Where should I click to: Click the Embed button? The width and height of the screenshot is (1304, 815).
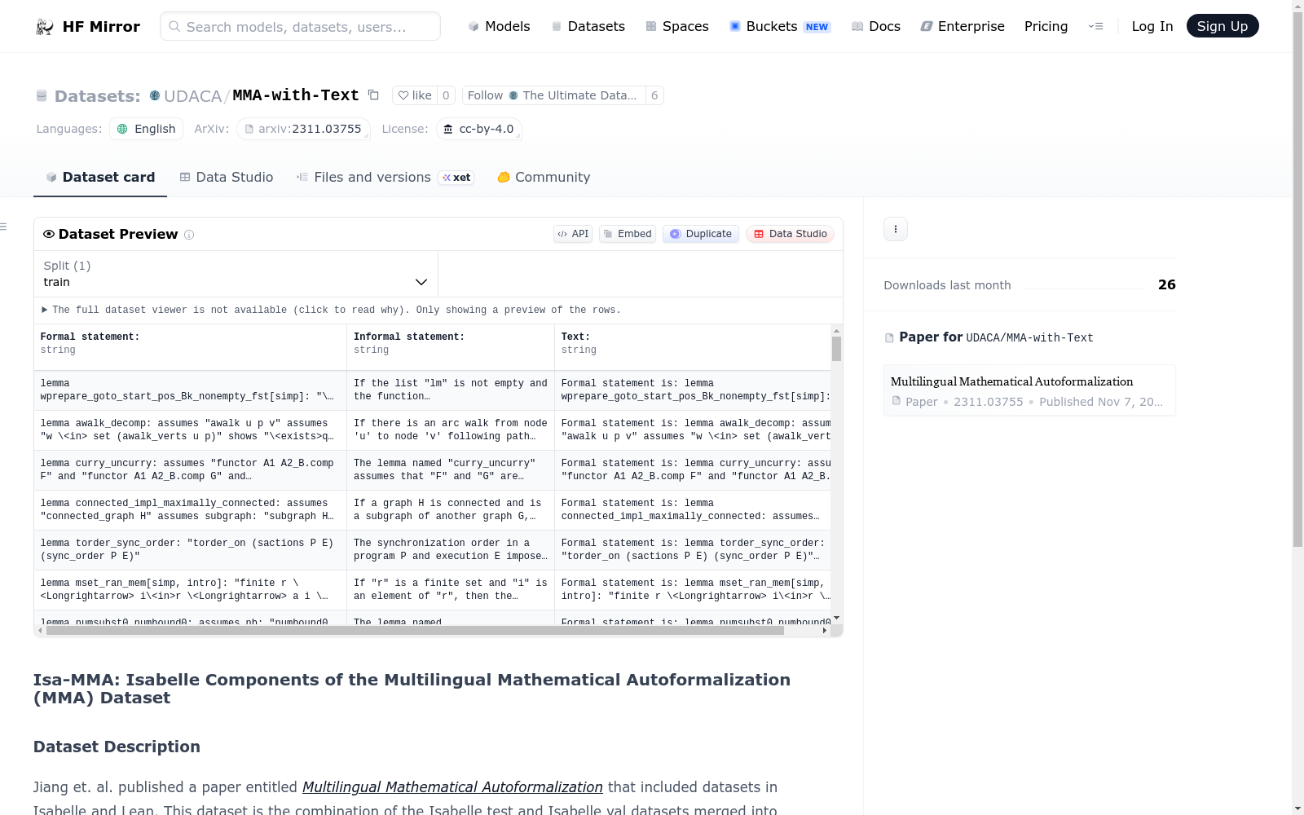(628, 234)
